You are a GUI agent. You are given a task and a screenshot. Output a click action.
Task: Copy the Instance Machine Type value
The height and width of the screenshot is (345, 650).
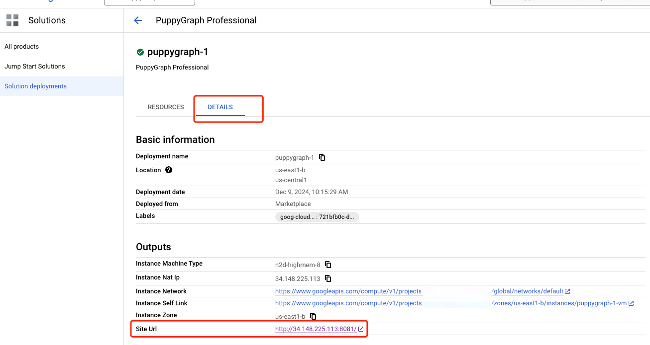[x=328, y=265]
